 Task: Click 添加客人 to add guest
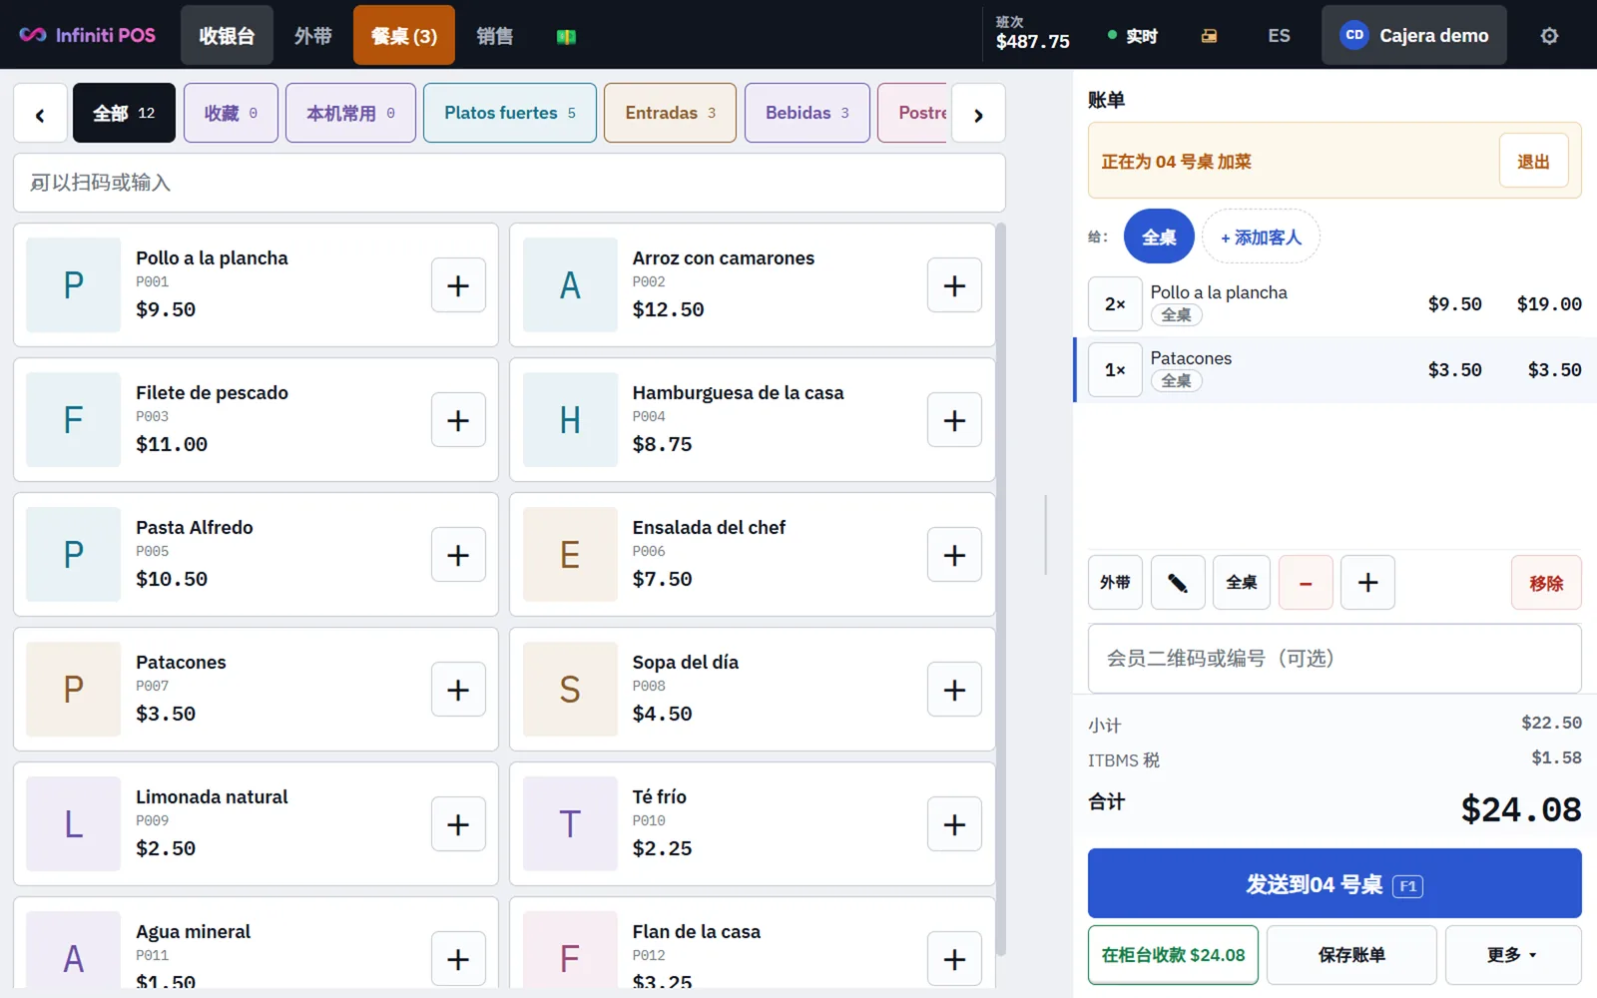[x=1261, y=237]
